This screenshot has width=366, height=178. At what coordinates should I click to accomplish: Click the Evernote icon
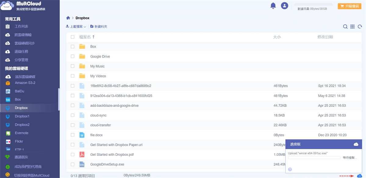(8, 133)
